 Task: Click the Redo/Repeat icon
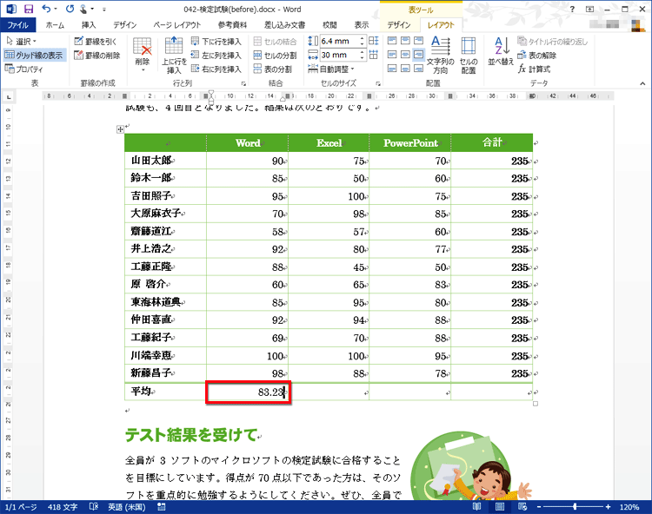coord(70,9)
